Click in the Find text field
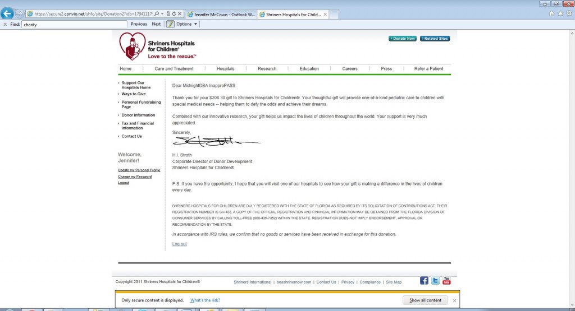This screenshot has height=311, width=575. (74, 25)
